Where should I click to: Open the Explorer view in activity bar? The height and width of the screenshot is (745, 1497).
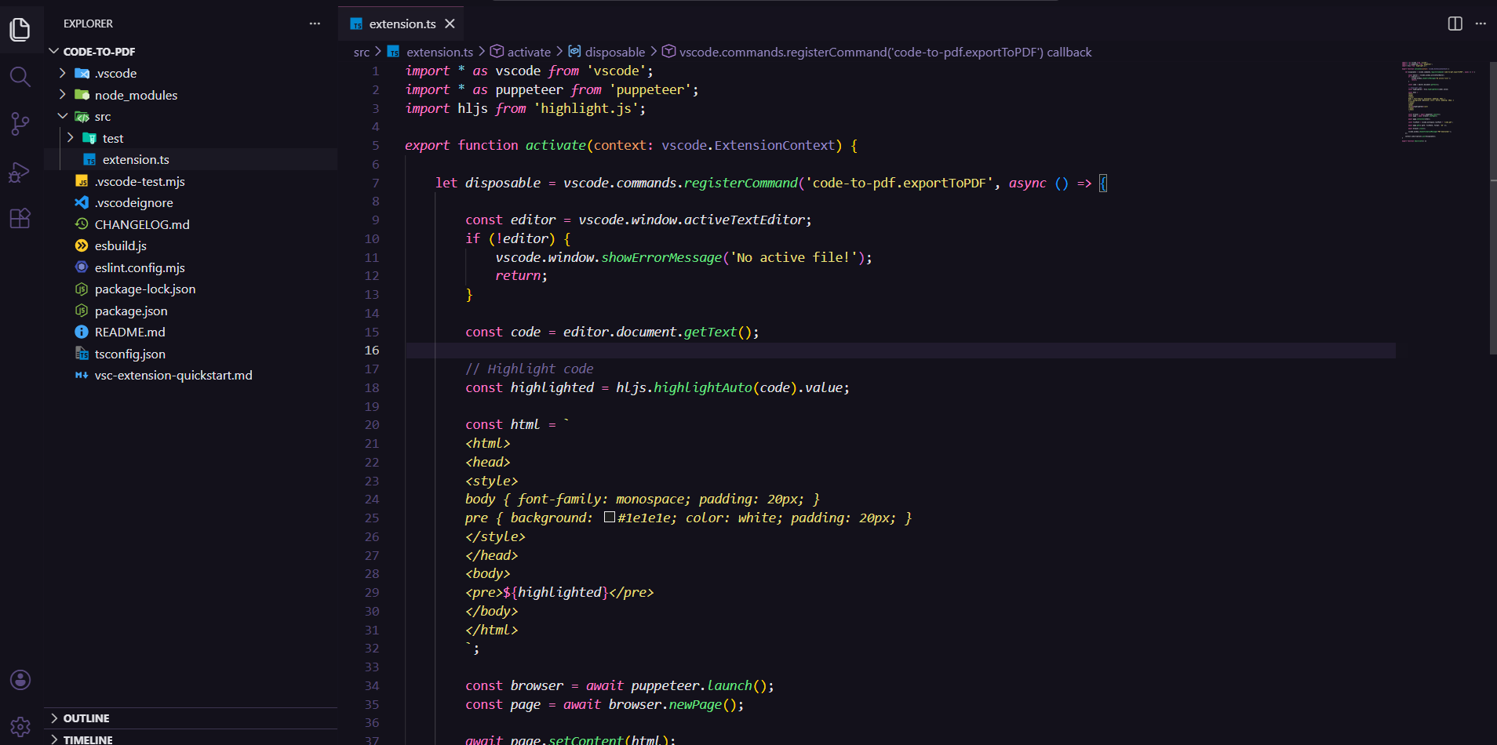20,30
